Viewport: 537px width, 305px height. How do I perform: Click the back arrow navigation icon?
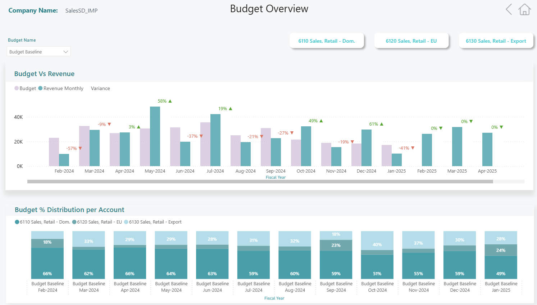(509, 9)
